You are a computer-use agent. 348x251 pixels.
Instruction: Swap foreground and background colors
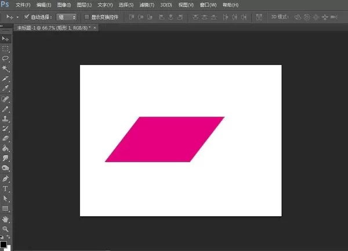click(8, 237)
